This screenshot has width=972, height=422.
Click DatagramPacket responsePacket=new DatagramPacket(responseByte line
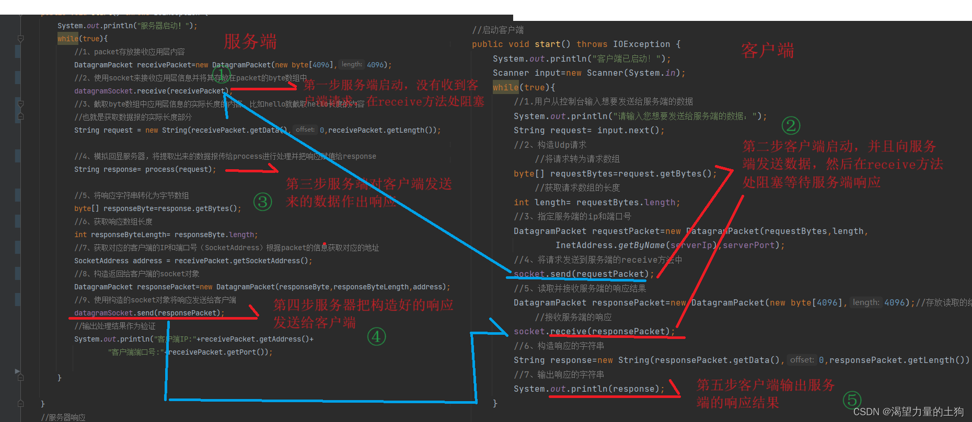[x=262, y=287]
